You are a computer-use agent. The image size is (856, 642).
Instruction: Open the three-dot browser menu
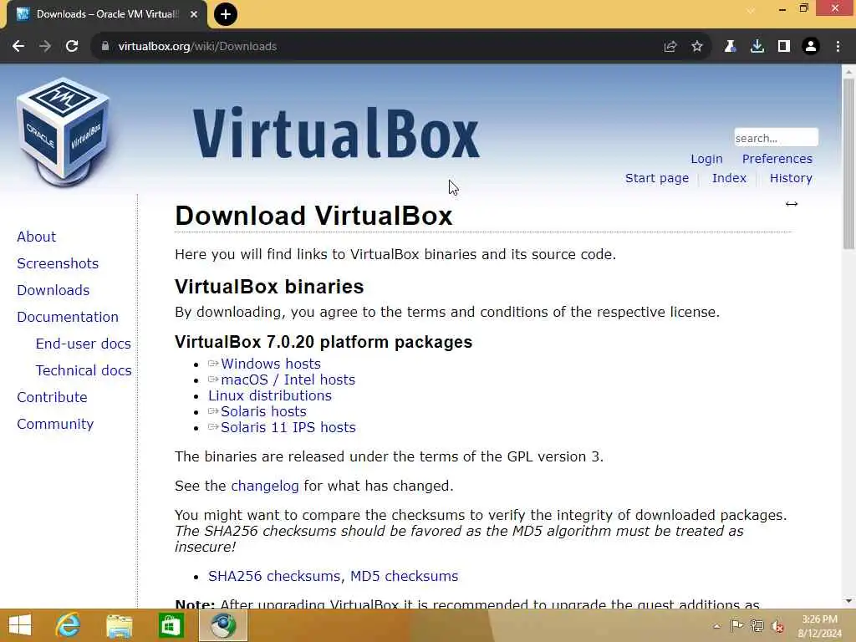[x=838, y=47]
